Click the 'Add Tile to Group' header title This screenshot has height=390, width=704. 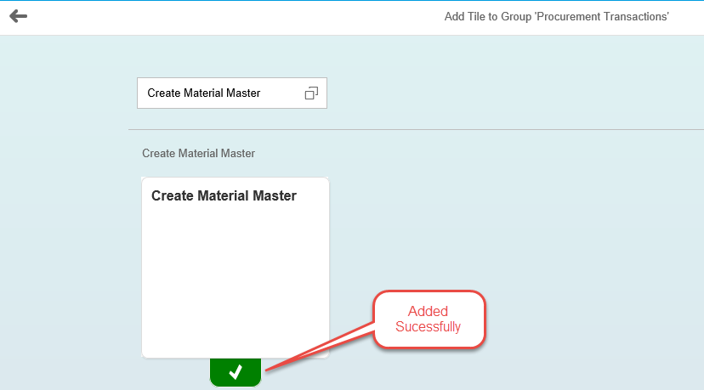tap(556, 17)
